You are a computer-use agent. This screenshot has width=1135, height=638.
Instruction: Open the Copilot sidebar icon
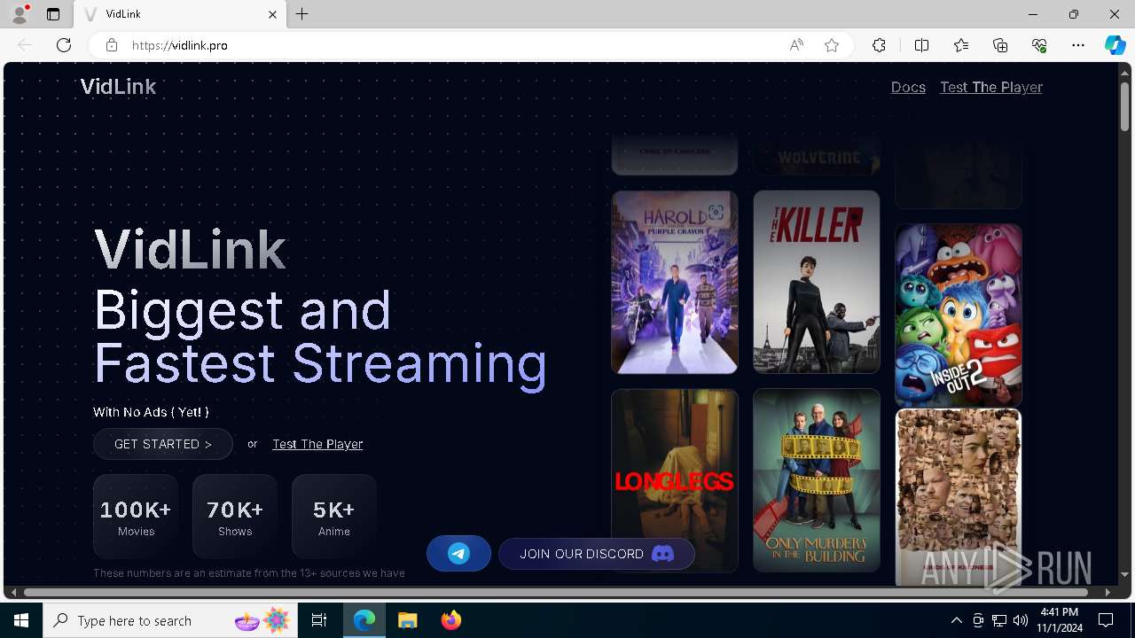click(x=1115, y=45)
